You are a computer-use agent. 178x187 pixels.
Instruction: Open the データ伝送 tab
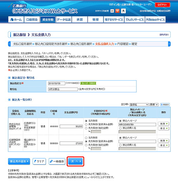tap(64, 19)
